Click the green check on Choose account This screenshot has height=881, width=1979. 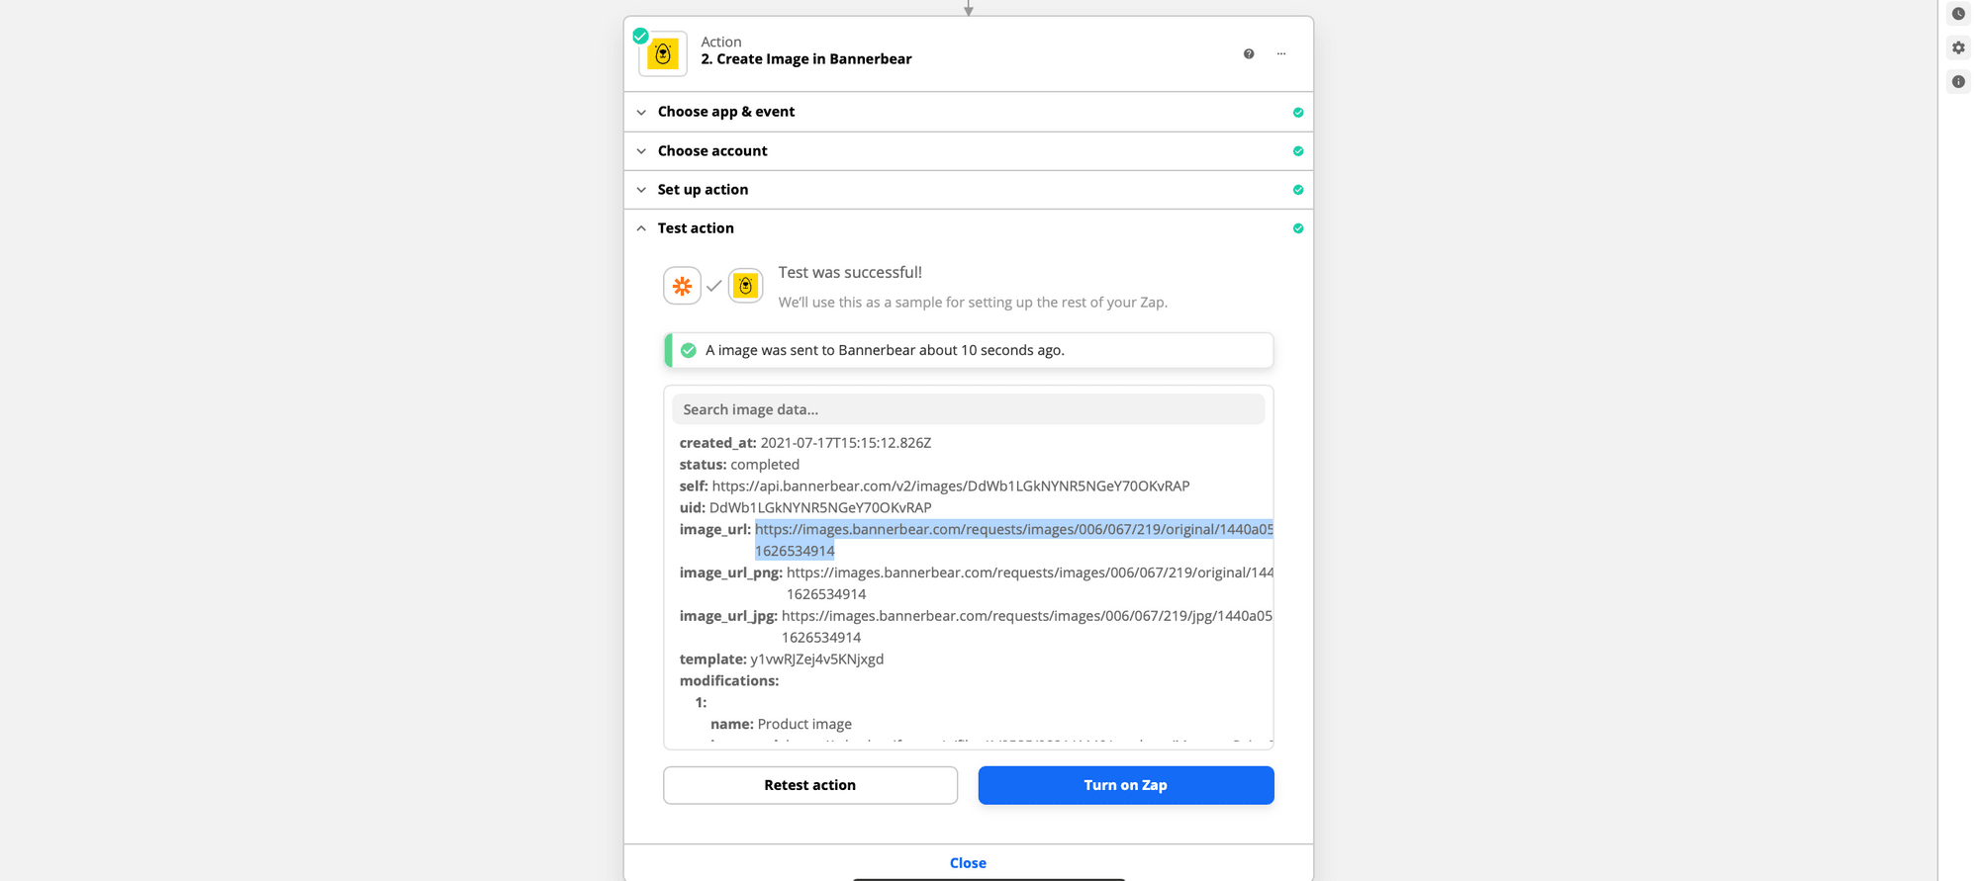click(x=1298, y=151)
